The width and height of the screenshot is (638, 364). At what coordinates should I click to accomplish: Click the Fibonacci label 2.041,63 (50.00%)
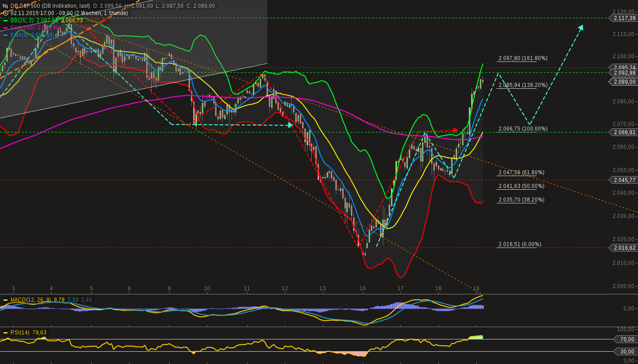click(x=521, y=186)
